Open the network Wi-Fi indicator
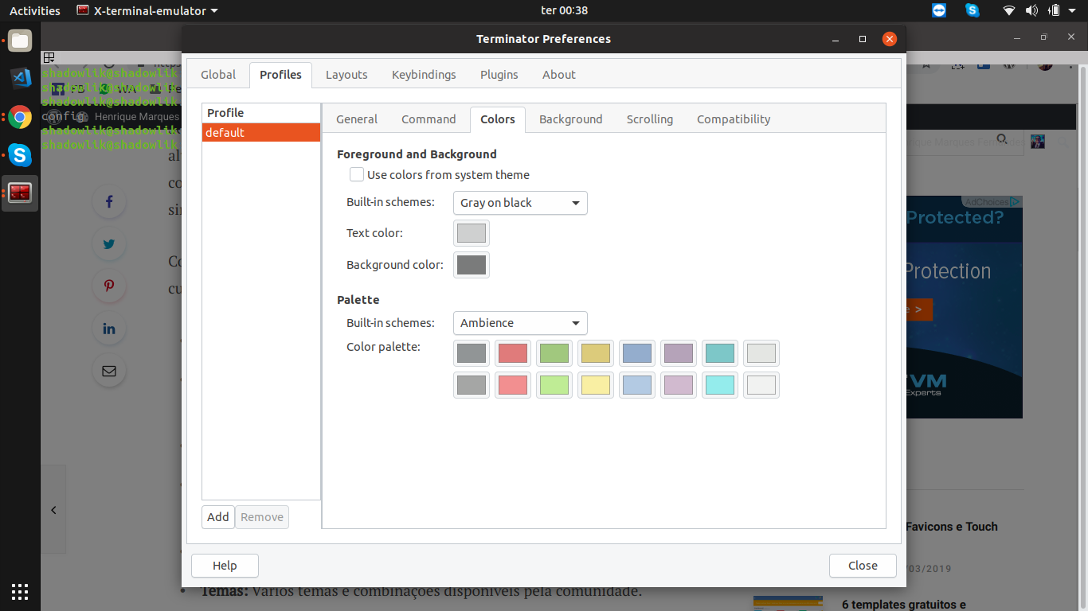Image resolution: width=1088 pixels, height=611 pixels. click(x=1009, y=10)
